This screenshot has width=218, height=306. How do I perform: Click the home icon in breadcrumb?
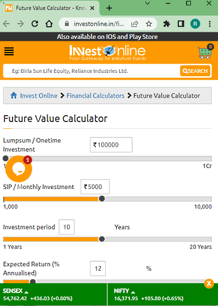click(x=14, y=96)
